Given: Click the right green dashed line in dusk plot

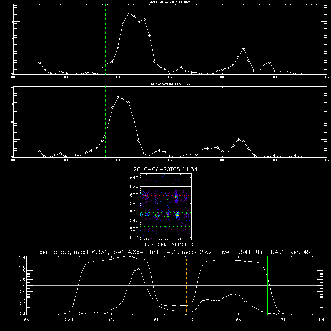Looking at the screenshot, I should (x=183, y=122).
